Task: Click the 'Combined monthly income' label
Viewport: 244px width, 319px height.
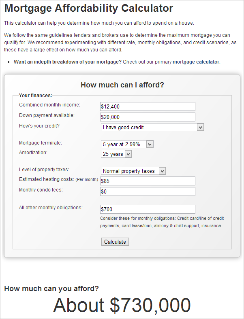Action: click(x=49, y=105)
